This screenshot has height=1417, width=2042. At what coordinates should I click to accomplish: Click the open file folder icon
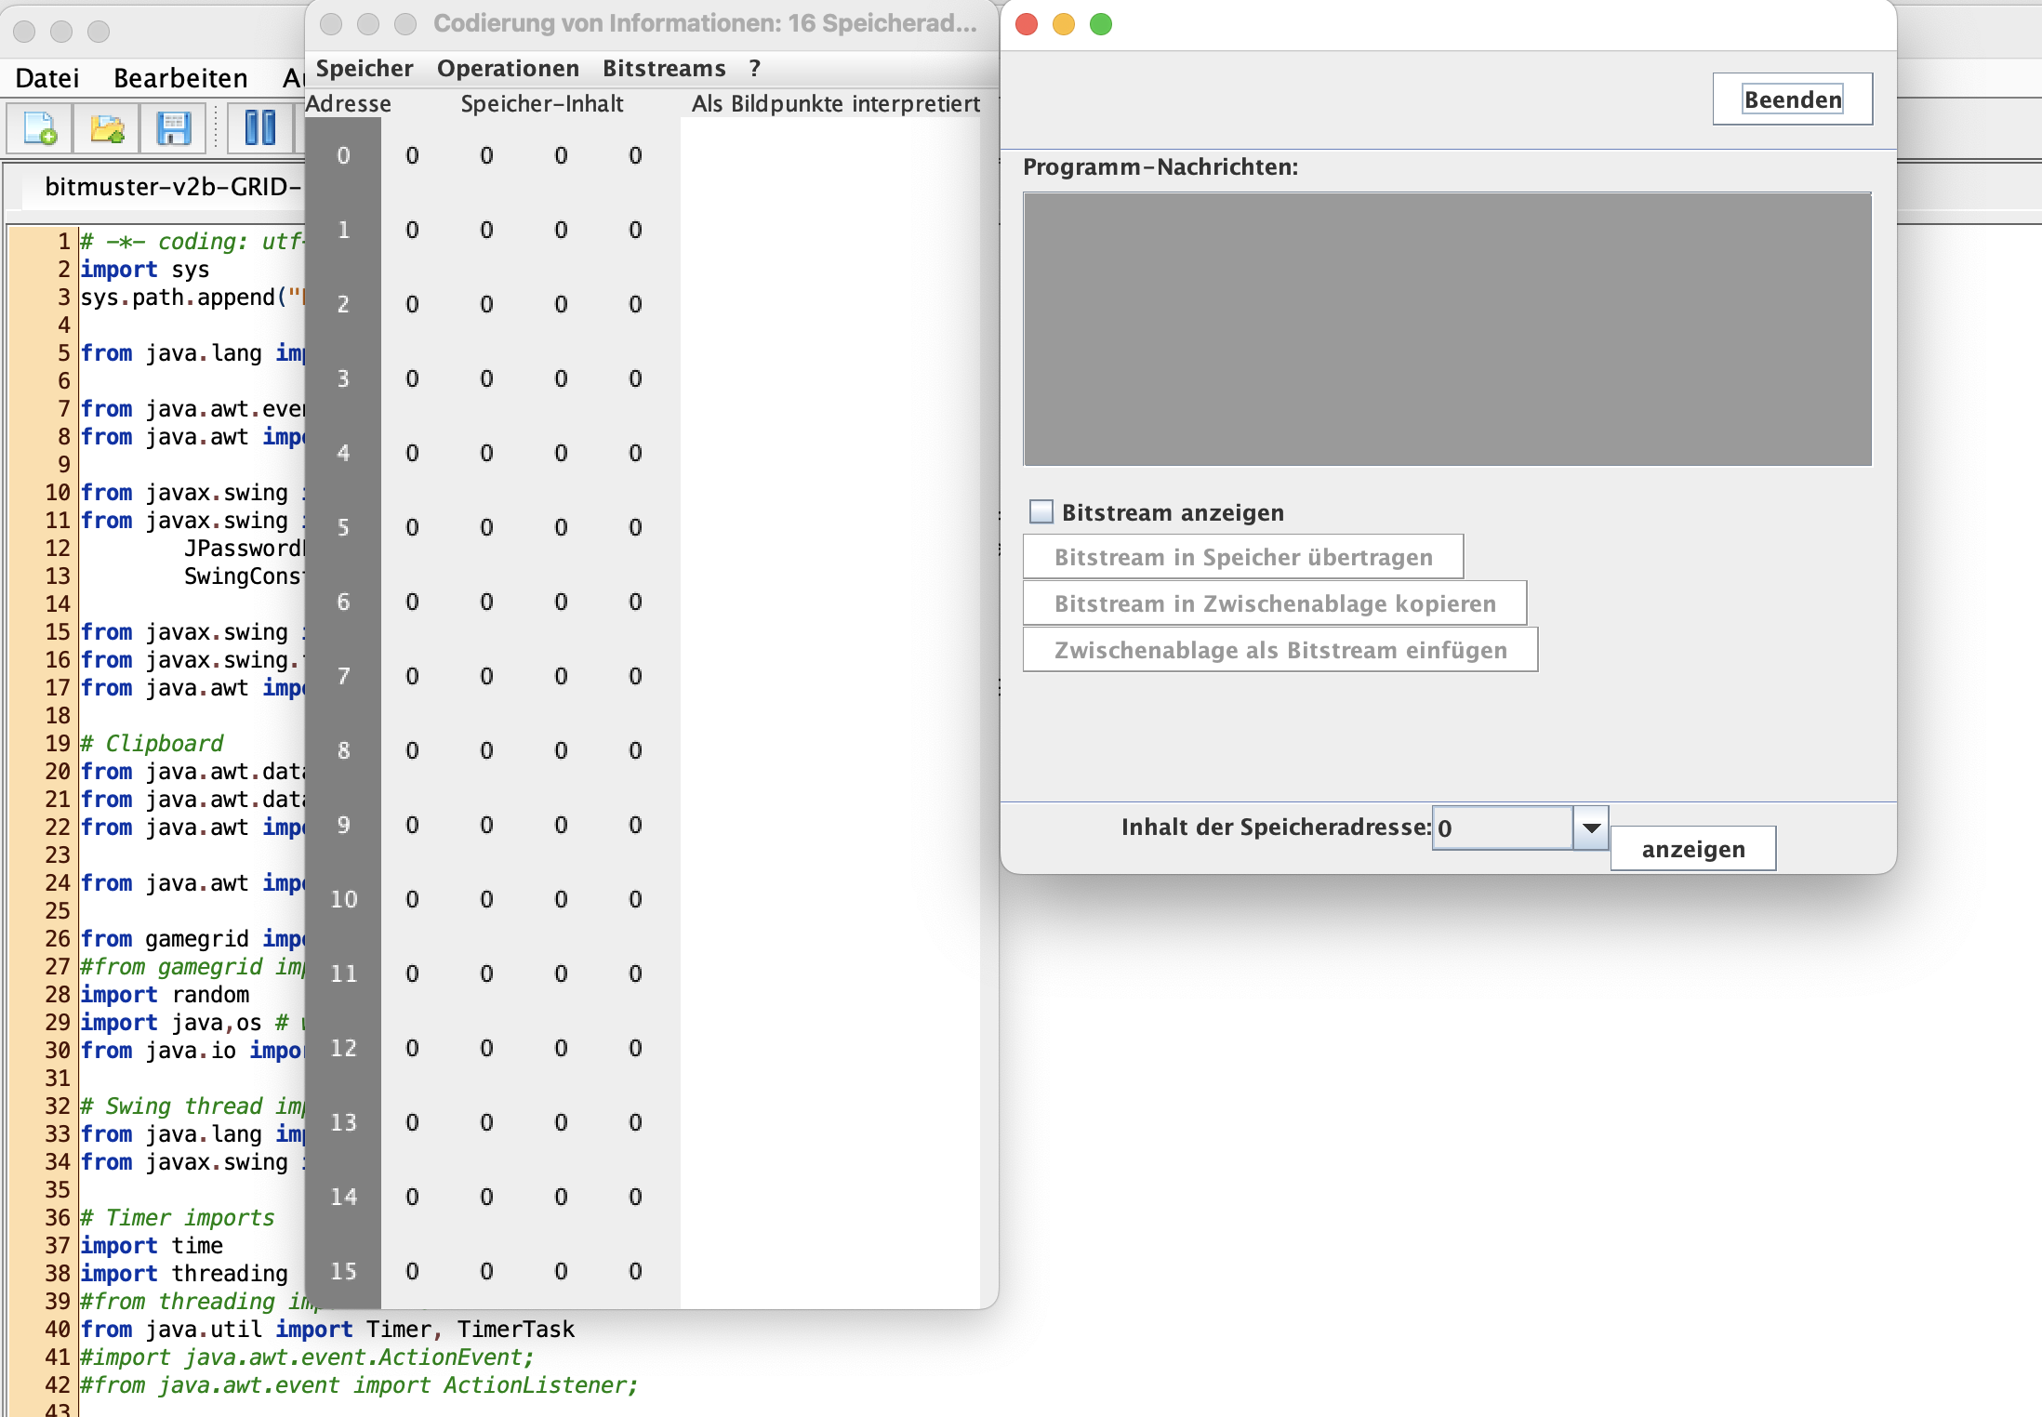(107, 127)
